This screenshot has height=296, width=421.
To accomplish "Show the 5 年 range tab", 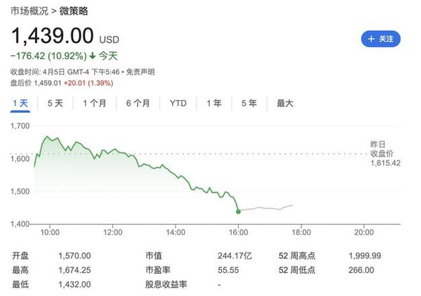I will 249,103.
